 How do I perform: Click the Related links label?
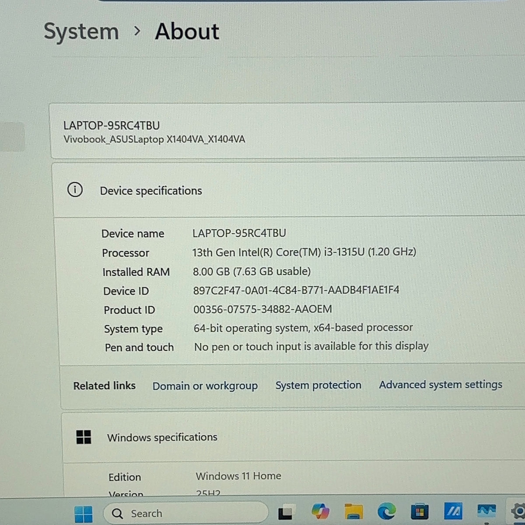point(104,386)
